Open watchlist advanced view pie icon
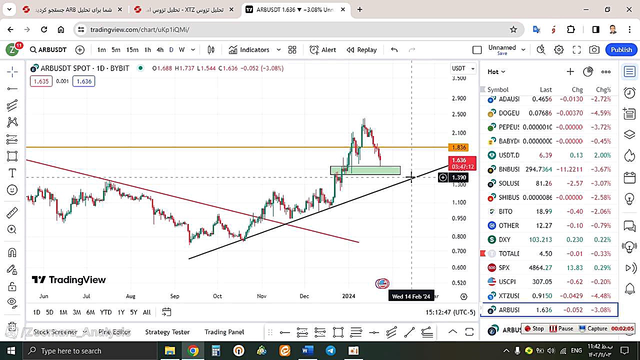The image size is (640, 360). 588,71
